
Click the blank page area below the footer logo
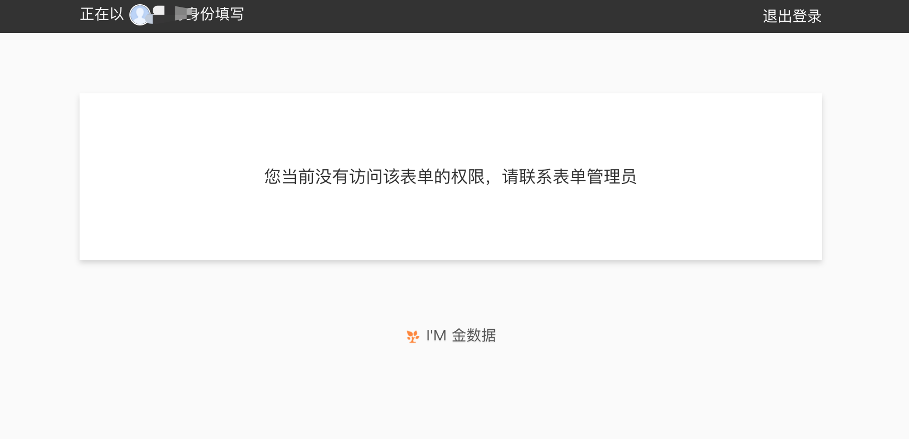coord(451,392)
